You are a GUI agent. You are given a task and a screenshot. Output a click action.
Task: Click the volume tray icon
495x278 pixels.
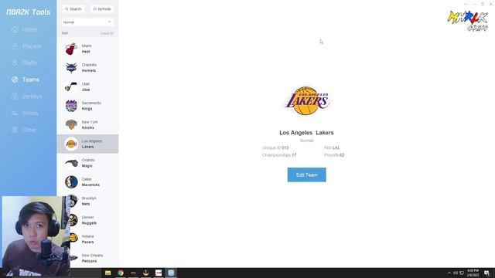[456, 273]
